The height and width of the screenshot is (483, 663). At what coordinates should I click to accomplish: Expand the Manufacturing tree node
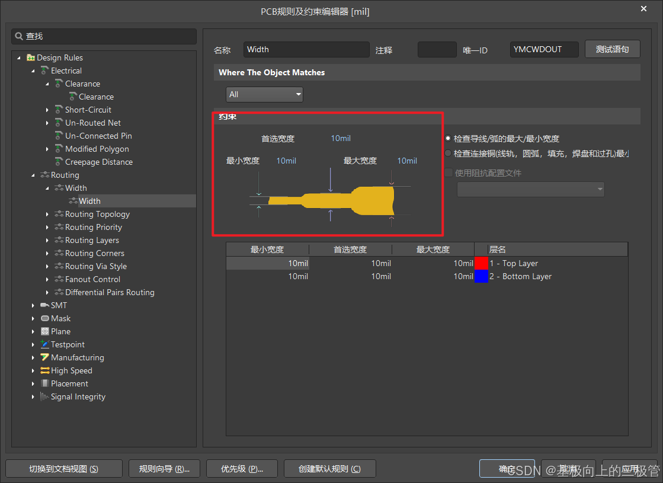[x=33, y=357]
